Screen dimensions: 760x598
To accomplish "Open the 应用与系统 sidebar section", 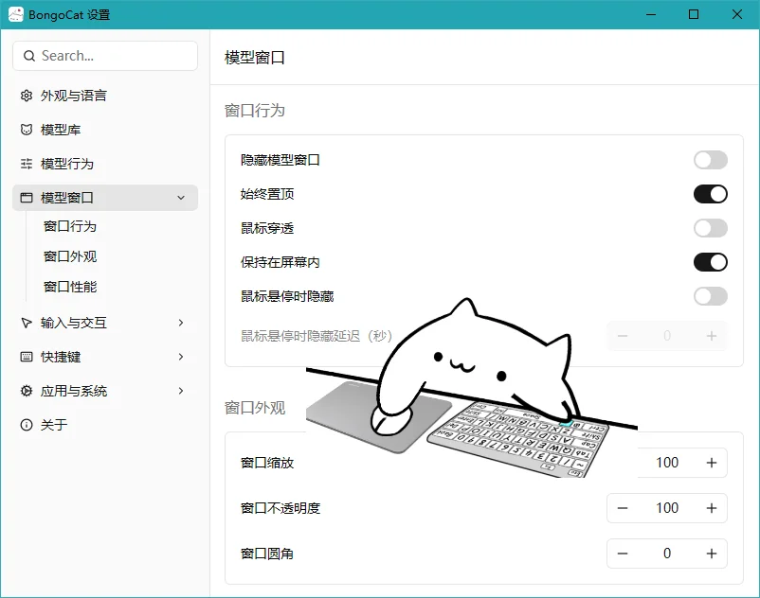I will coord(105,391).
